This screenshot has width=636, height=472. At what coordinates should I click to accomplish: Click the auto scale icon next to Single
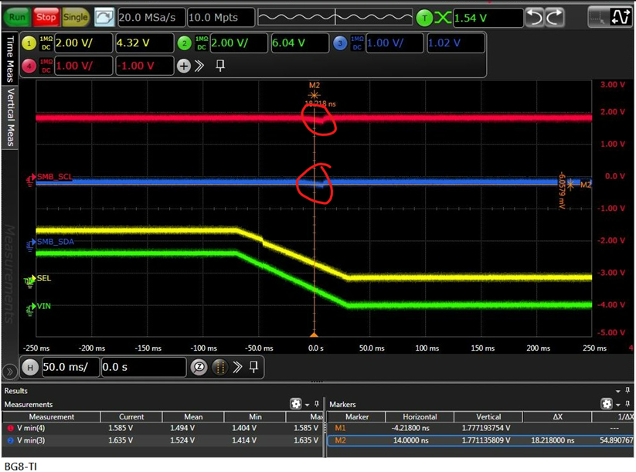104,18
